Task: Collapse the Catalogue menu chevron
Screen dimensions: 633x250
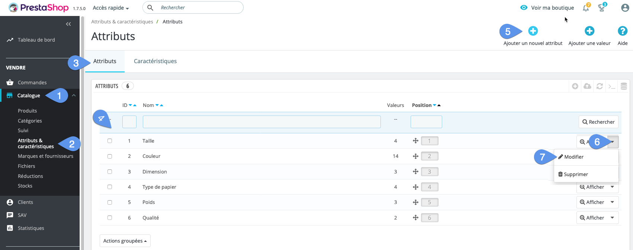Action: tap(74, 95)
